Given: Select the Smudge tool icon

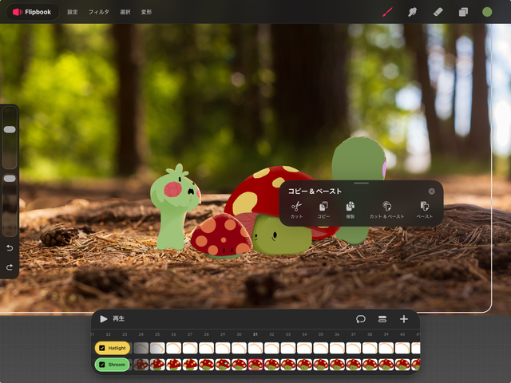Looking at the screenshot, I should (x=412, y=12).
